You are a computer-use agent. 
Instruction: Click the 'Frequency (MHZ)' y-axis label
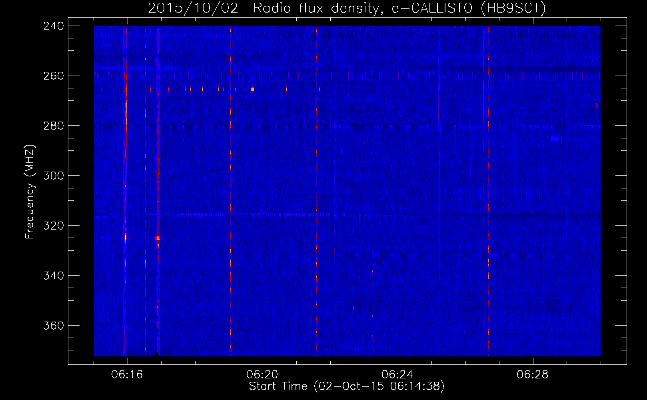[x=30, y=192]
